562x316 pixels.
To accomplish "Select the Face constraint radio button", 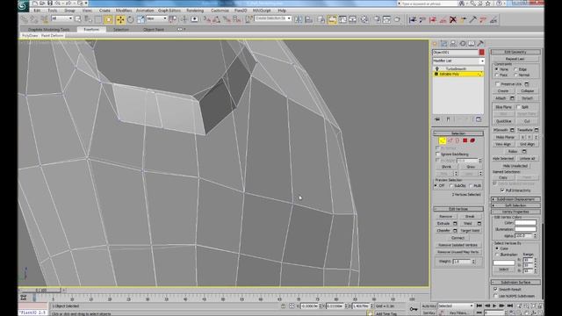I will tap(497, 75).
